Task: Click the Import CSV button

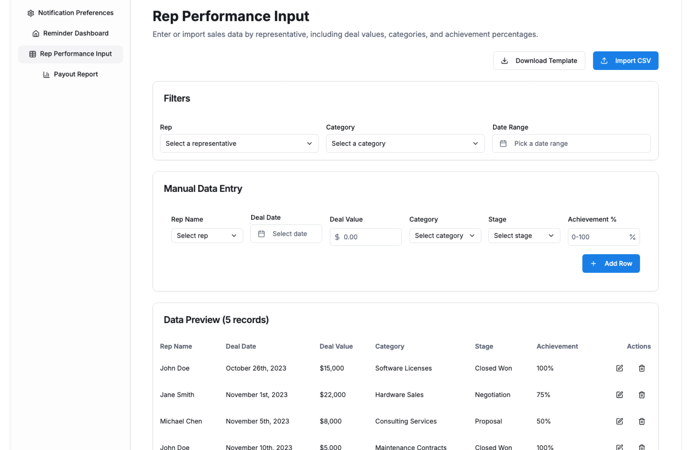Action: [625, 61]
